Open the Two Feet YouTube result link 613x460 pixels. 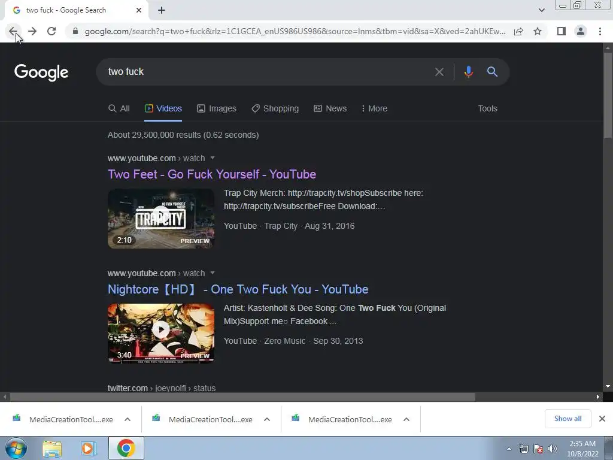(212, 174)
